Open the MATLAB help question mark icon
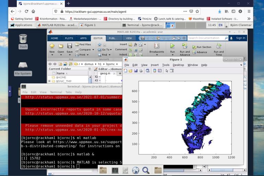This screenshot has height=176, width=264. coord(179,38)
